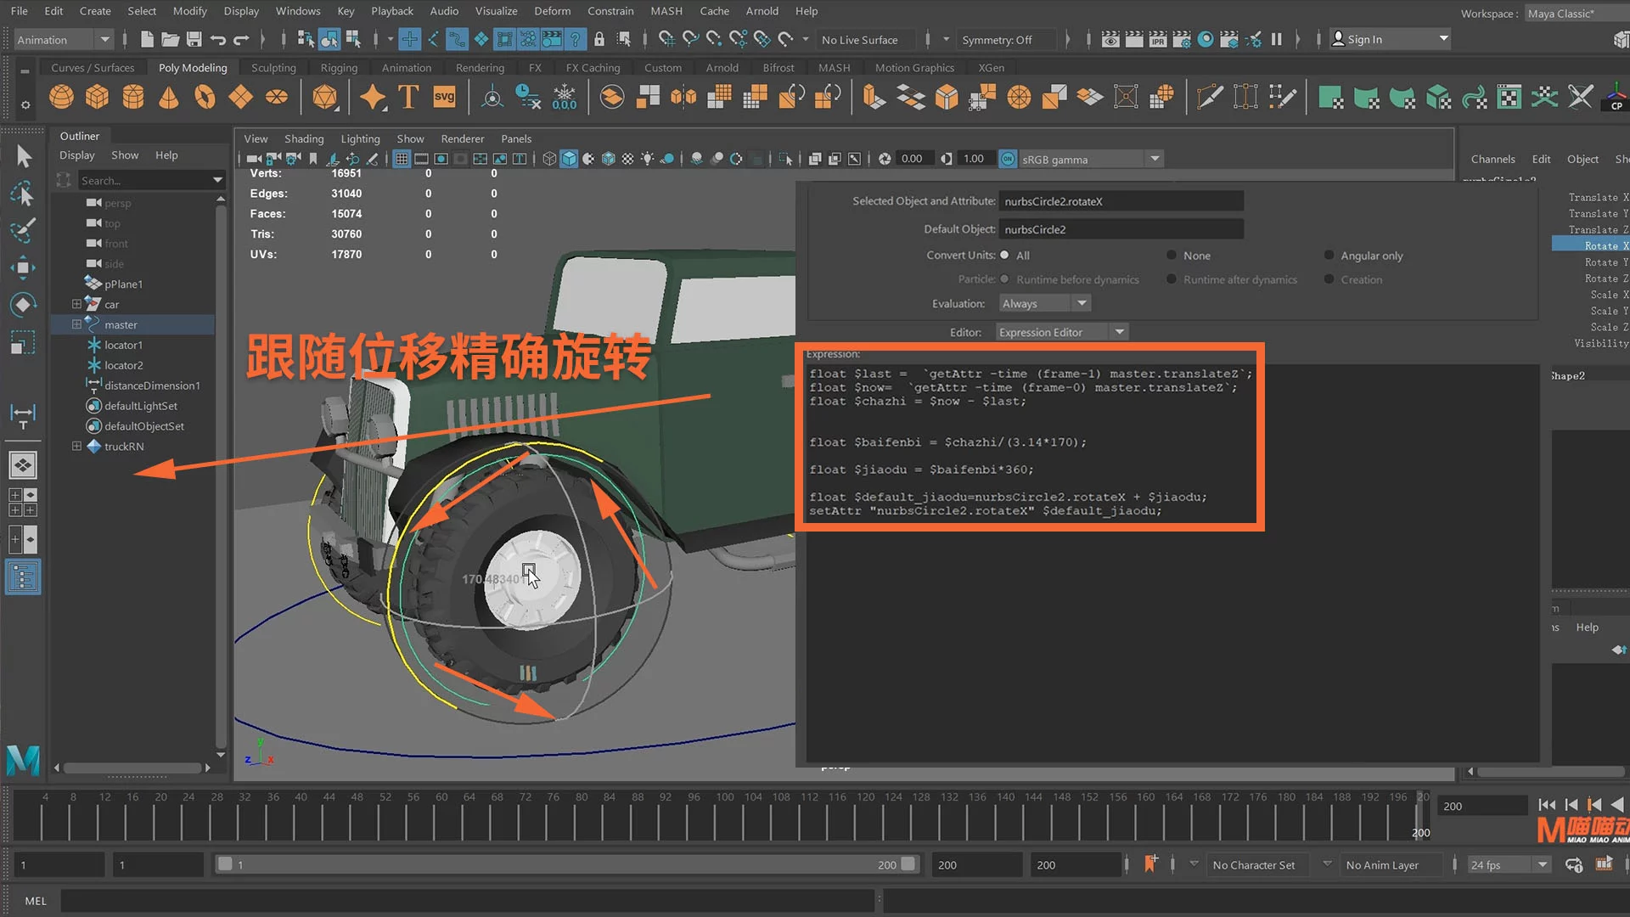
Task: Switch to the Sculpting shelf tab
Action: point(273,68)
